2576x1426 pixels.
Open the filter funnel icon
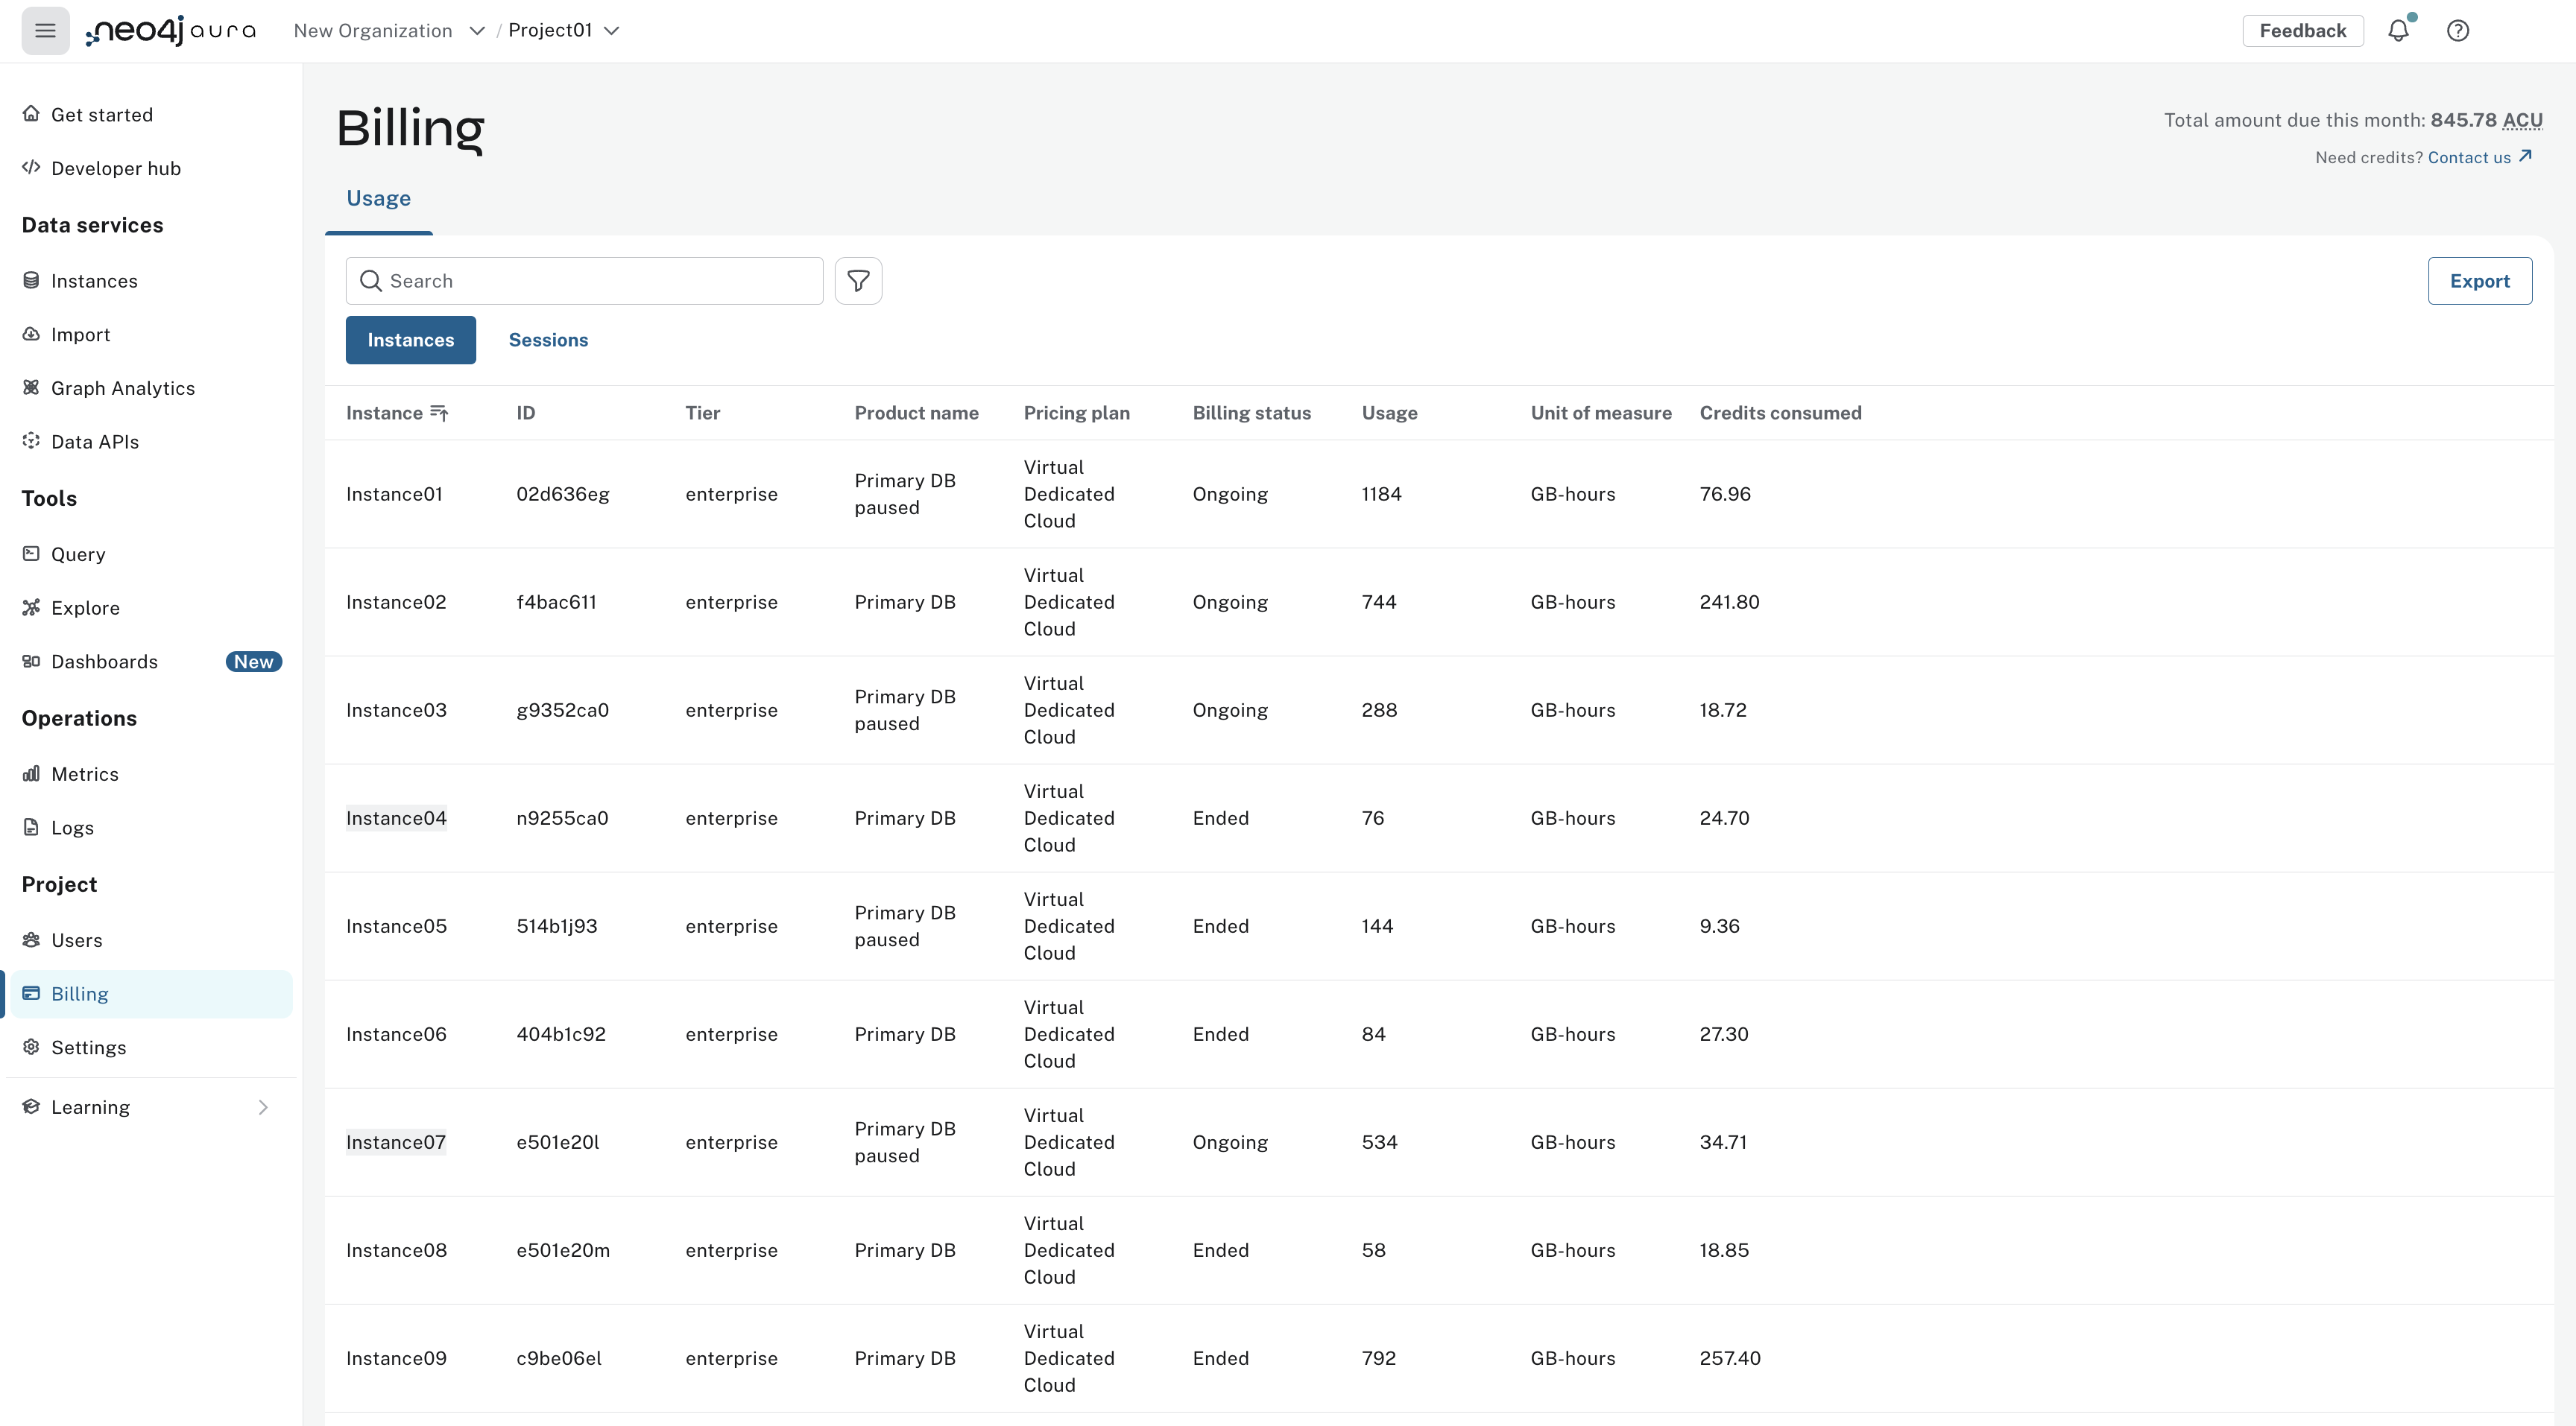pos(858,281)
